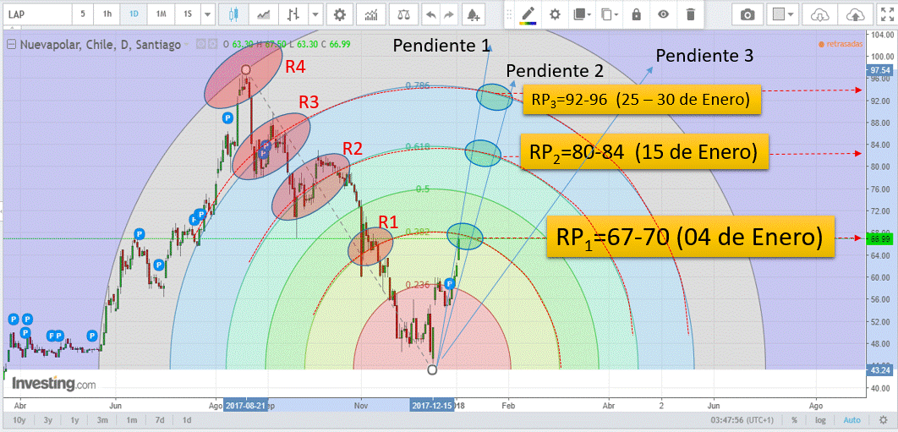Click the LAP symbol search field

point(36,14)
